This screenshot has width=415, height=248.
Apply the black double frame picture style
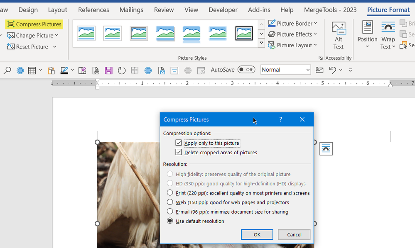244,34
